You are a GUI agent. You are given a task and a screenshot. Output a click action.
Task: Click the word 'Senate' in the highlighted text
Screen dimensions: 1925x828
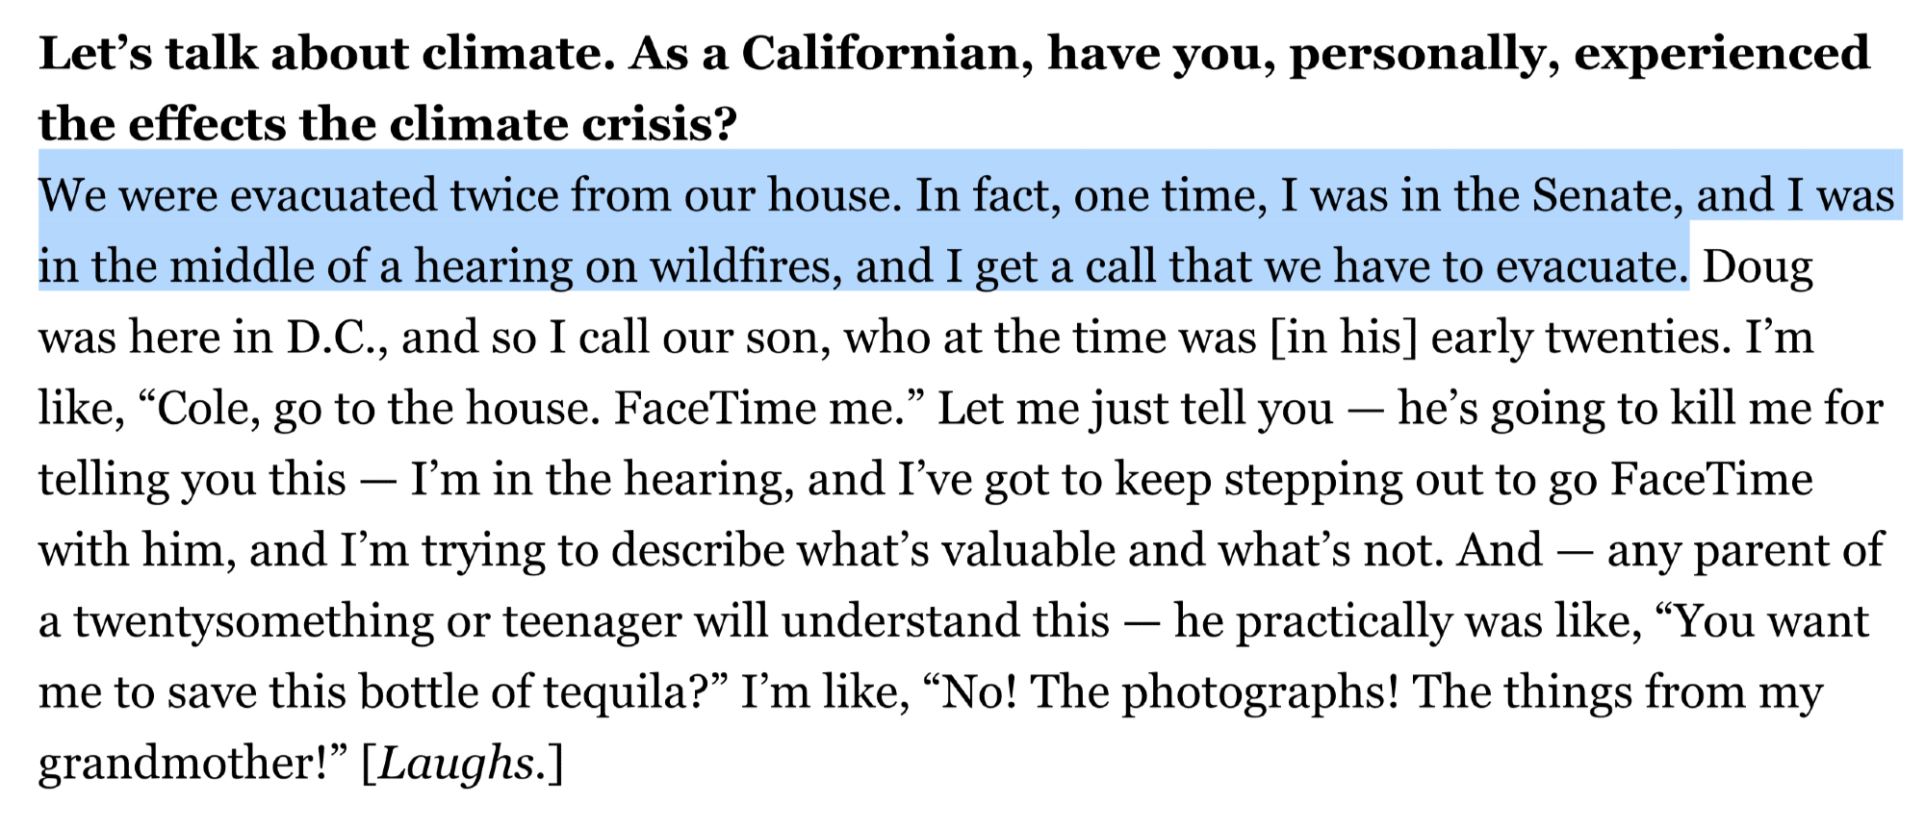[1606, 195]
